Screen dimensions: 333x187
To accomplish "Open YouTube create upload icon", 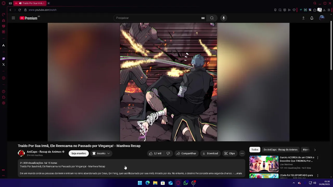I will [x=303, y=18].
